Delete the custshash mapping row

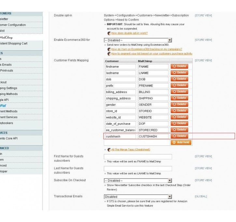pyautogui.click(x=179, y=136)
